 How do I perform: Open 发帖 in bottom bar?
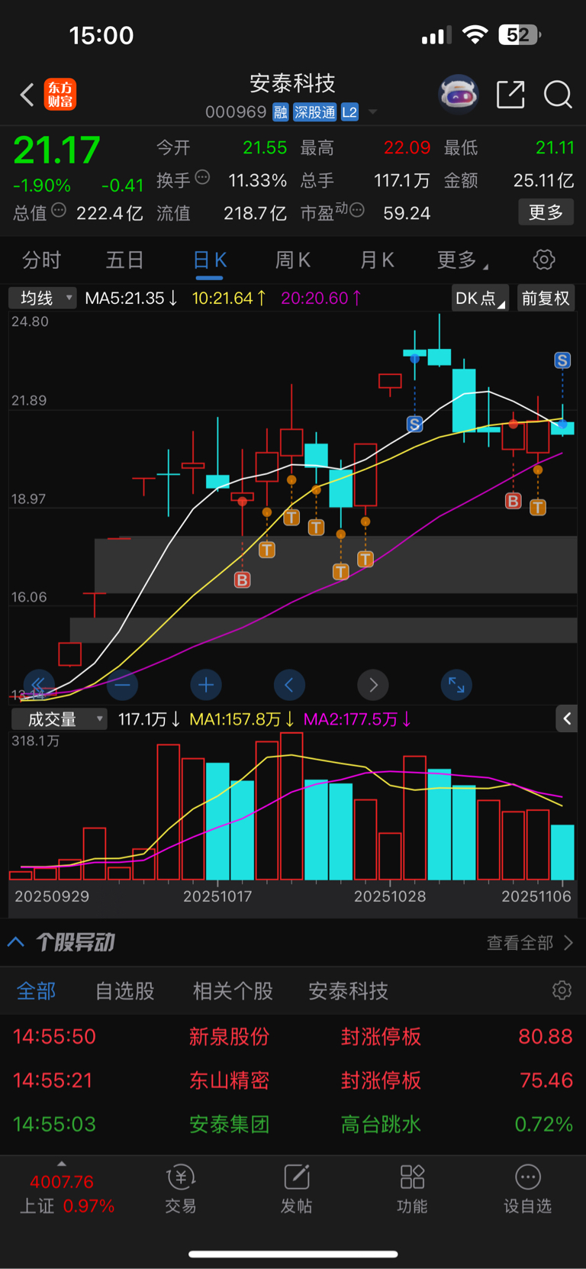point(296,1190)
